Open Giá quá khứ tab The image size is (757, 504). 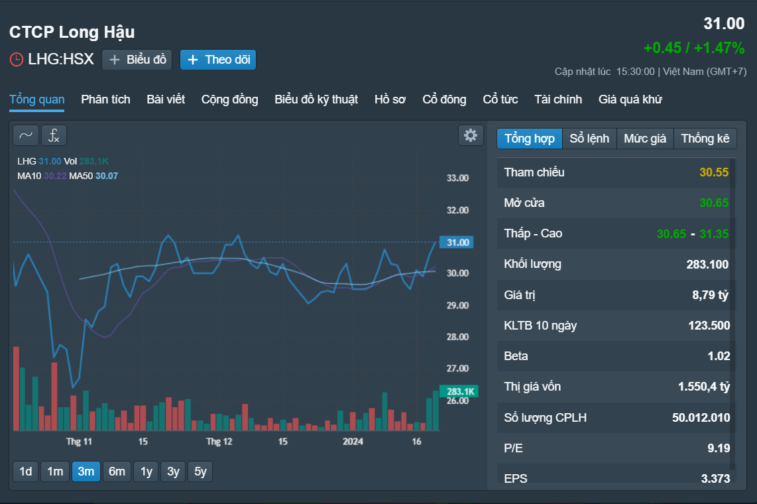(630, 99)
